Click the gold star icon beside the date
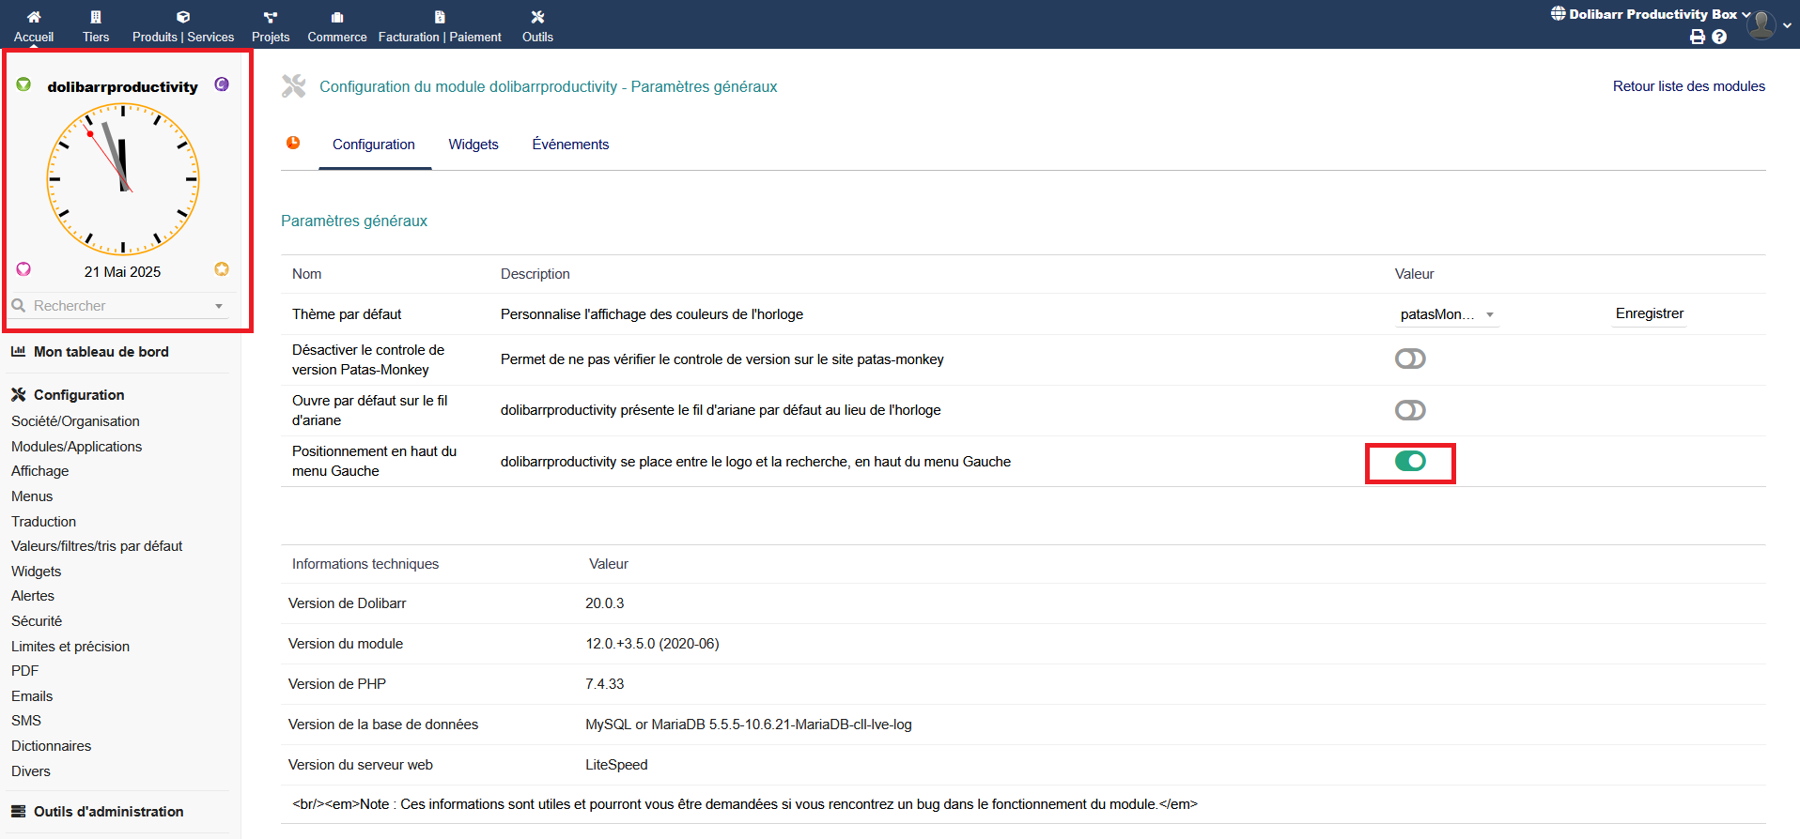The width and height of the screenshot is (1800, 839). (222, 269)
